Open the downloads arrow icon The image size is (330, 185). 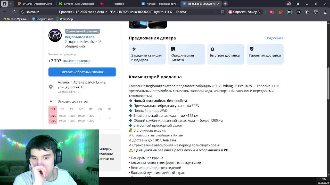pos(325,12)
